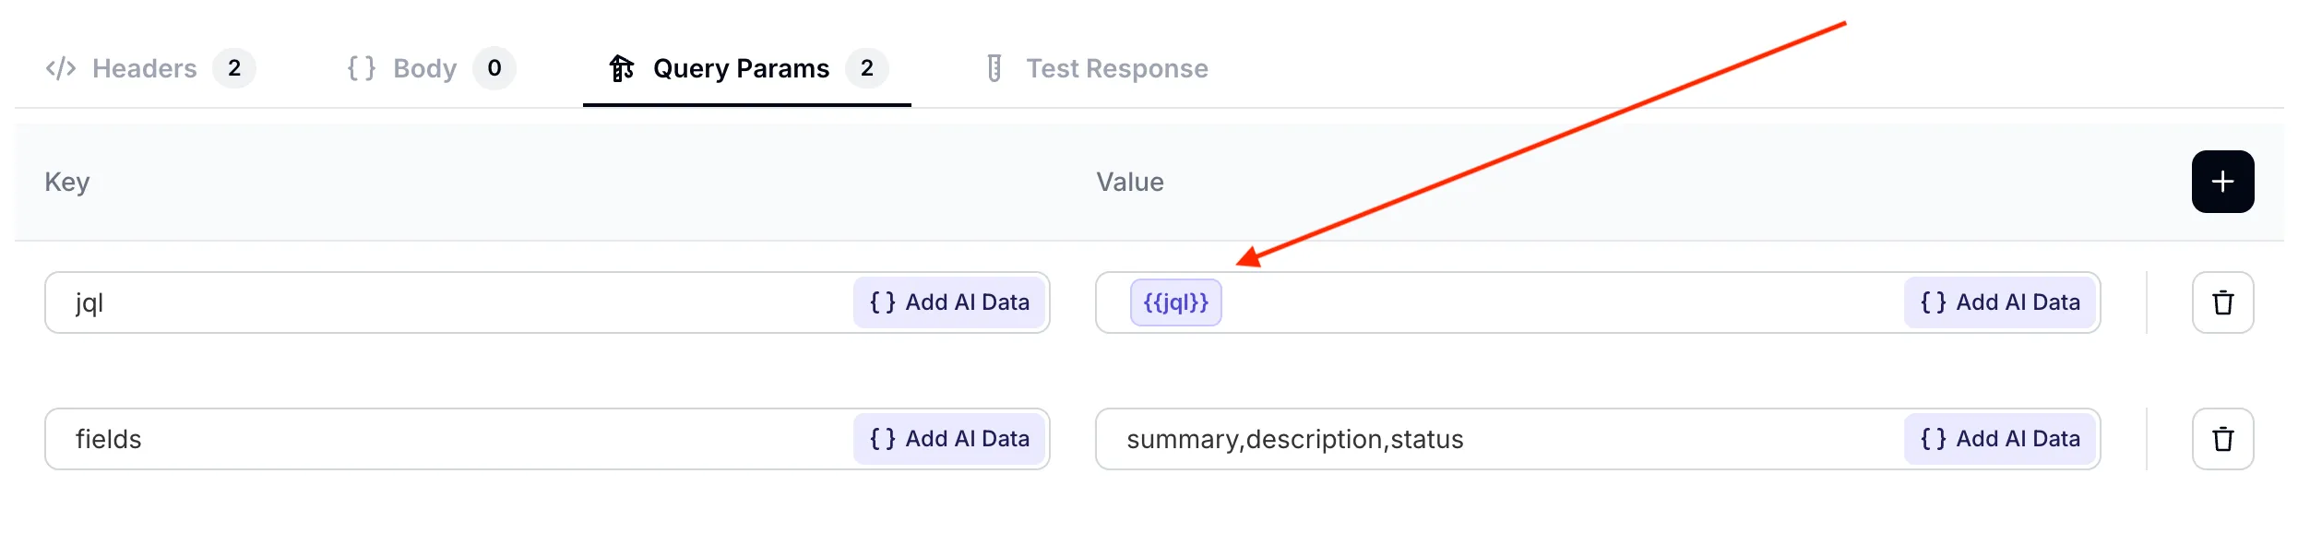This screenshot has height=533, width=2310.
Task: Click the Query Params tab icon
Action: (621, 68)
